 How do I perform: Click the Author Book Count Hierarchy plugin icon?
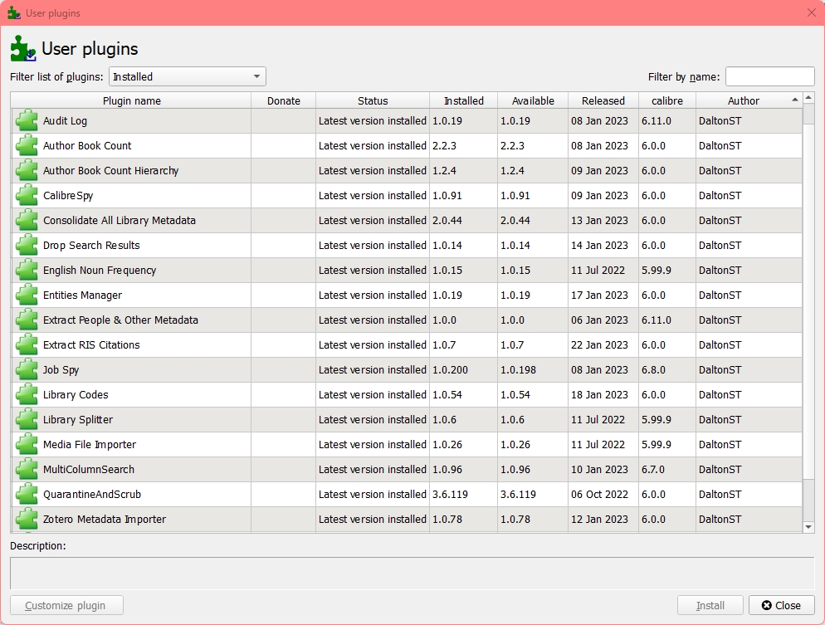[27, 170]
